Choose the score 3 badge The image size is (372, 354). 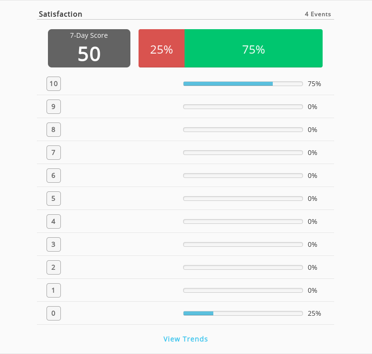click(x=54, y=244)
